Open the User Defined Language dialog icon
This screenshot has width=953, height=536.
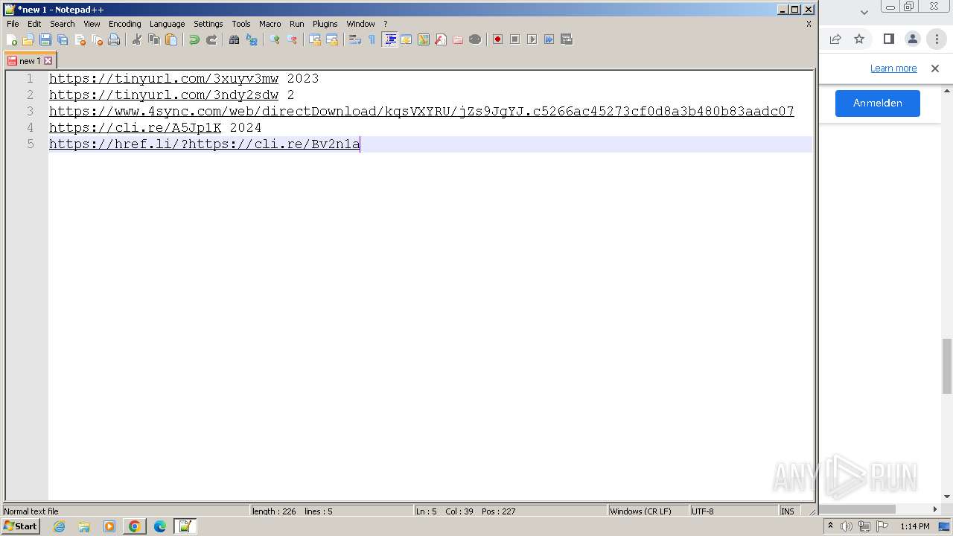[x=407, y=39]
